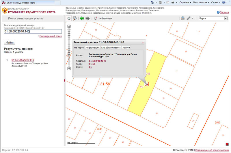Click the map print icon in map toolbar
This screenshot has width=231, height=153.
coord(183,18)
